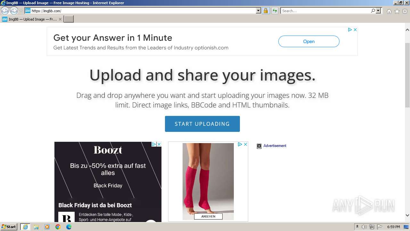Close the leg warmers advertisement
The height and width of the screenshot is (231, 410).
[x=245, y=144]
